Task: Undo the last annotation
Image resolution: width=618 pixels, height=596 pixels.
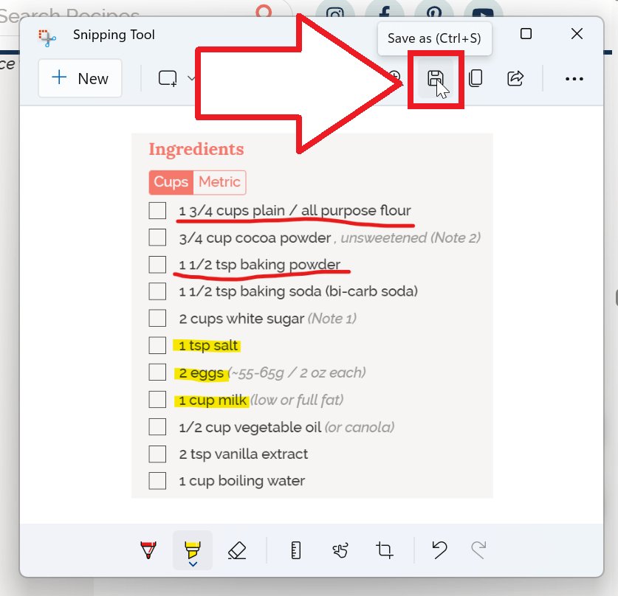Action: pos(439,550)
